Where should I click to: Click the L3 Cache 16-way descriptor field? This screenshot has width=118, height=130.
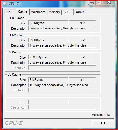(x=62, y=85)
